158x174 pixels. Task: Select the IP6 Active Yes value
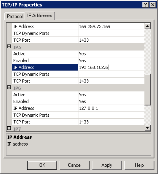pyautogui.click(x=111, y=95)
